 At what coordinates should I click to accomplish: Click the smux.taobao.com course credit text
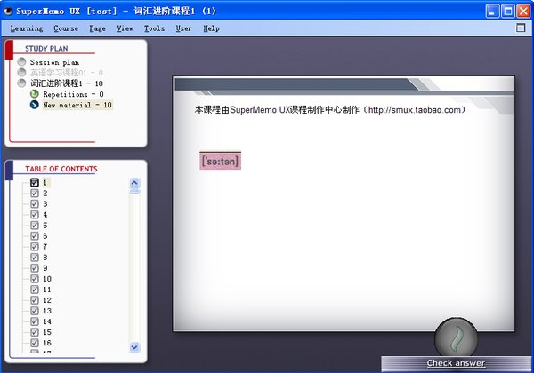(x=330, y=110)
